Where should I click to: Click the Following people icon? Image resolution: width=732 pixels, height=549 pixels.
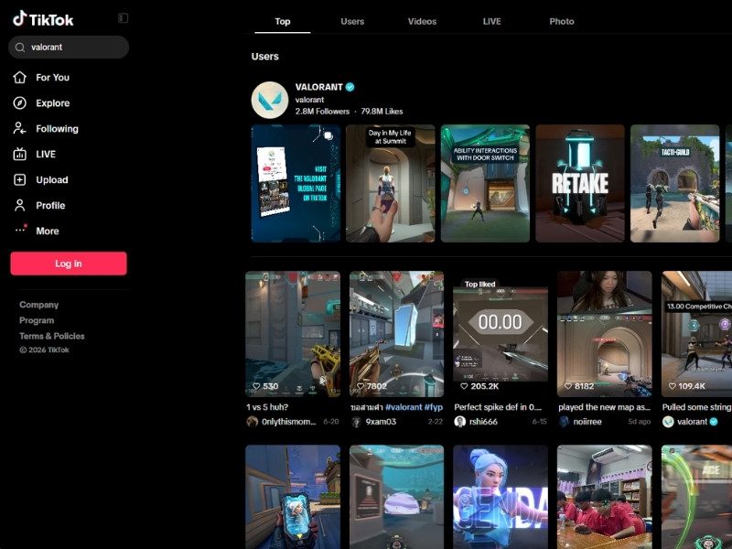(19, 128)
